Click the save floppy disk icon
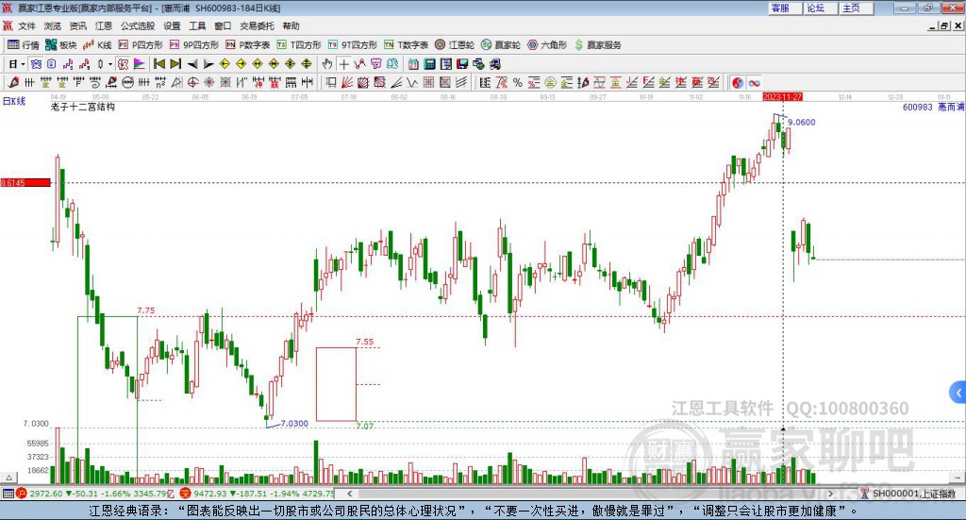This screenshot has height=520, width=966. coord(462,64)
